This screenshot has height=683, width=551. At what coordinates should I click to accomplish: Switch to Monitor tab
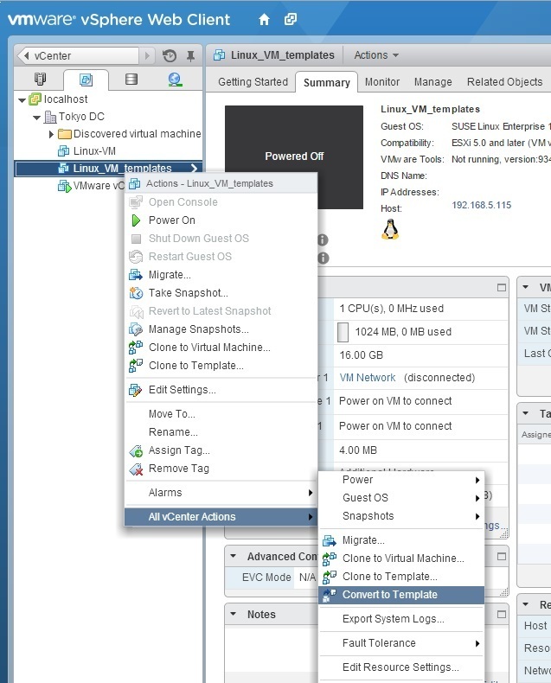tap(381, 82)
